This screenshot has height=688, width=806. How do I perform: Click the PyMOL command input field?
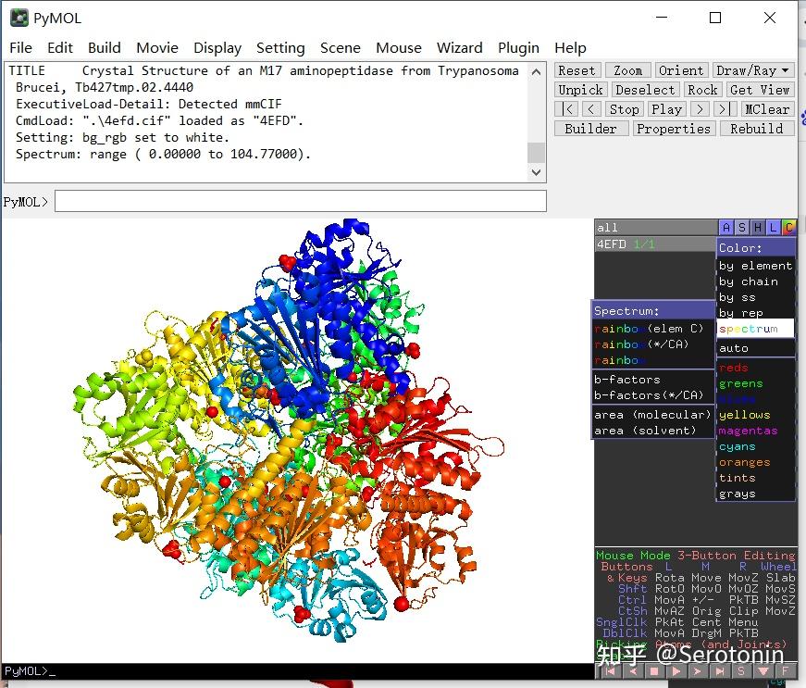click(x=300, y=201)
